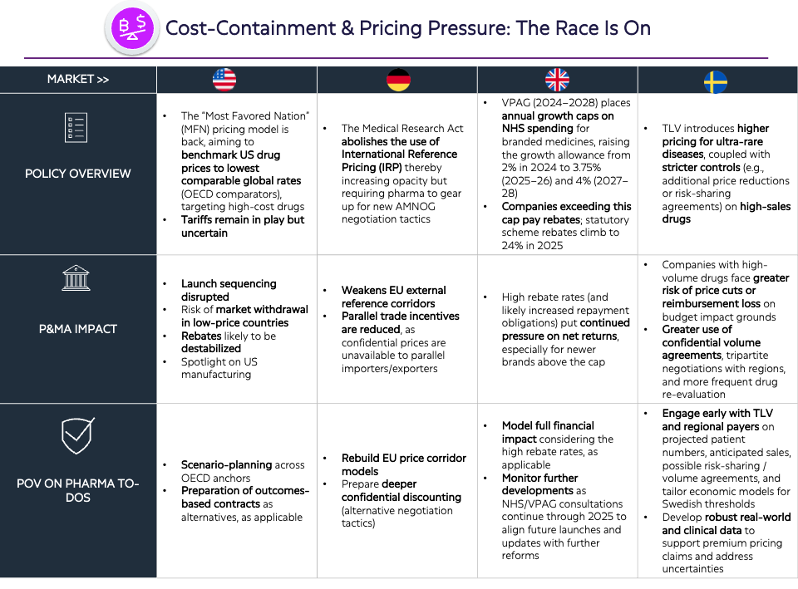This screenshot has width=798, height=589.
Task: Select the Swedish flag icon
Action: click(x=716, y=81)
